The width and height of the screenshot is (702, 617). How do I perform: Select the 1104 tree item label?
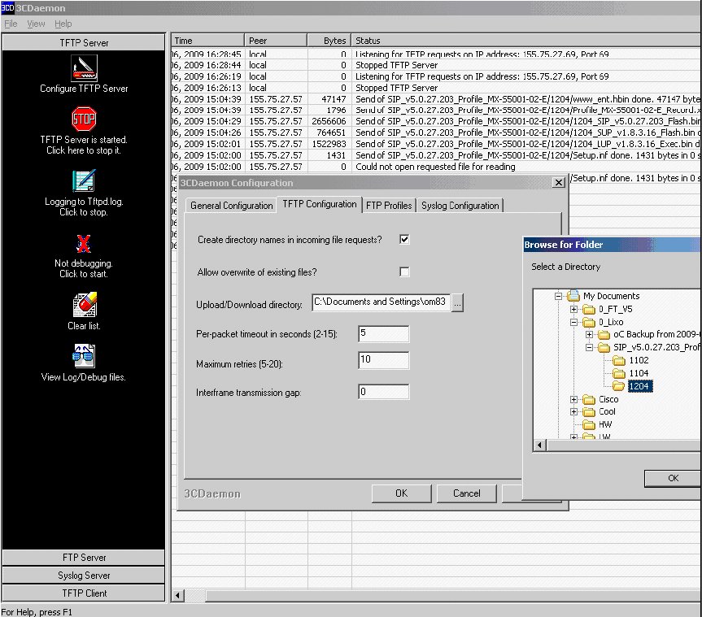click(x=639, y=373)
